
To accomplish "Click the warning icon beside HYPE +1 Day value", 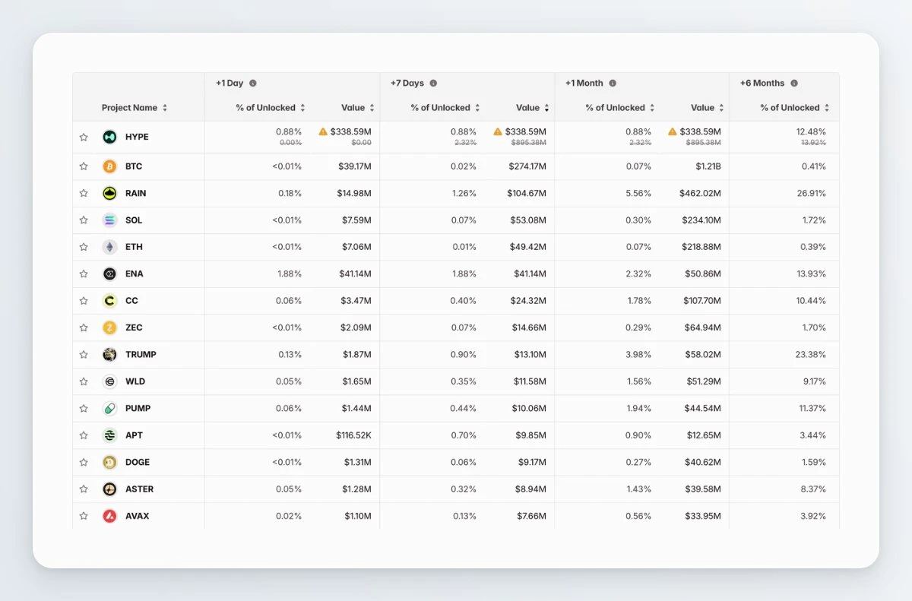I will point(323,131).
